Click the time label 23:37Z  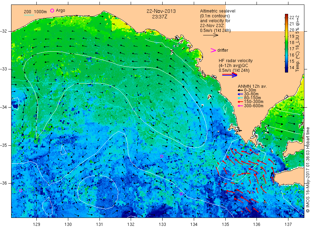(x=159, y=17)
